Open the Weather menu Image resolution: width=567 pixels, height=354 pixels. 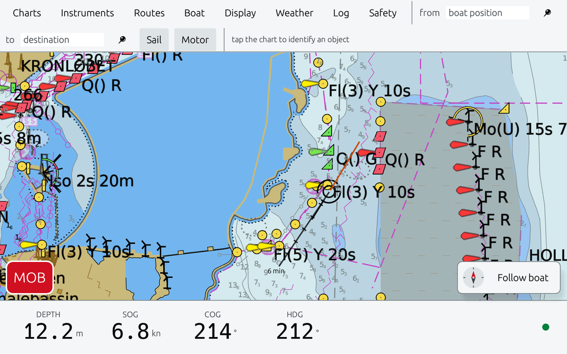point(294,13)
